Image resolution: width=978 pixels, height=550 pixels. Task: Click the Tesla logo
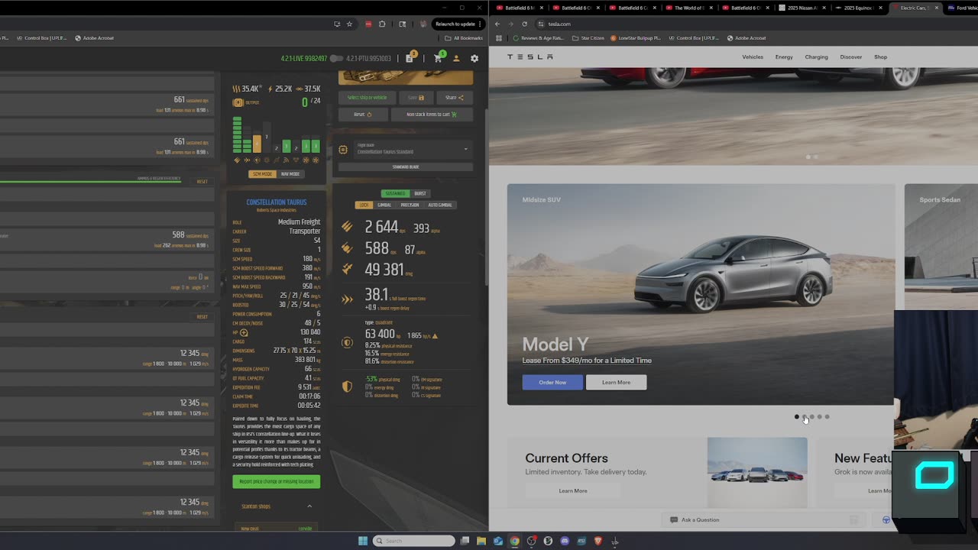pyautogui.click(x=530, y=57)
